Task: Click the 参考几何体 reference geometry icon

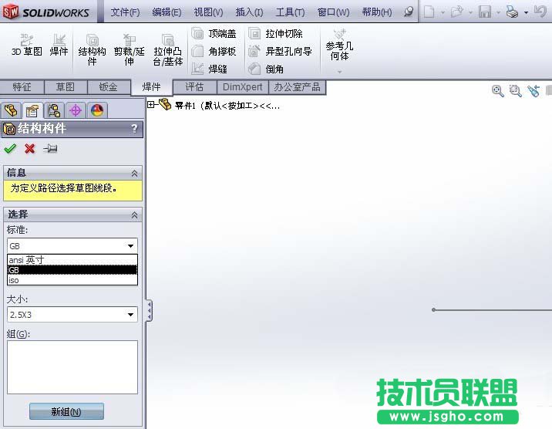Action: 339,45
